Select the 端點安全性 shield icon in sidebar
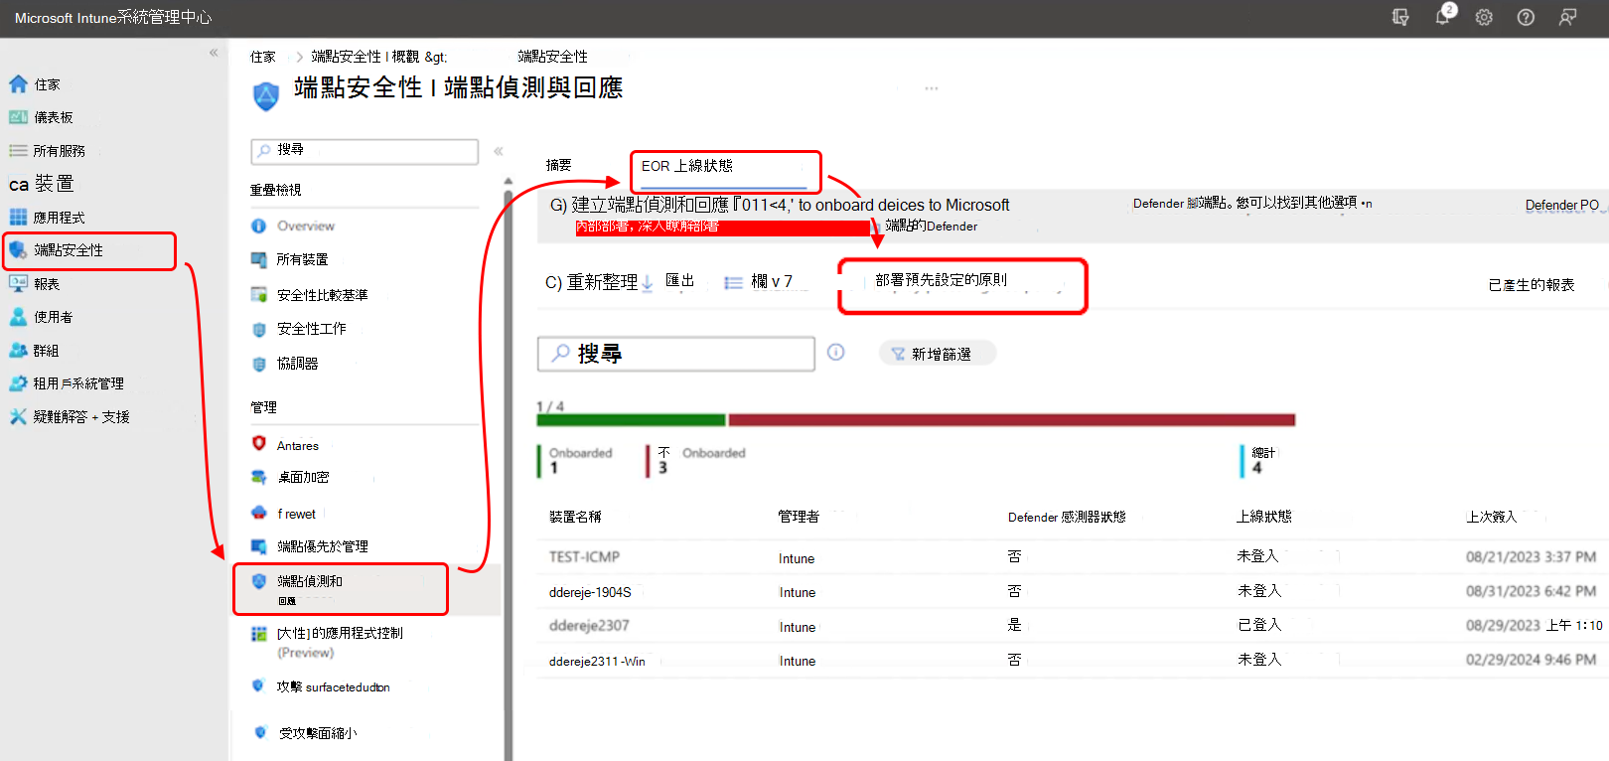Screen dimensions: 1609x761 click(18, 250)
